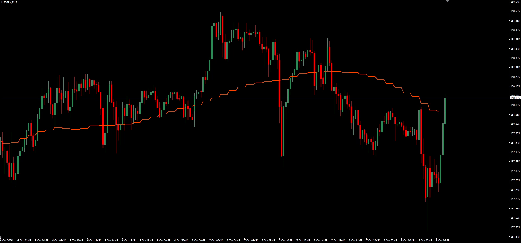Click the 7 Oct 20:45 time label

click(373, 241)
